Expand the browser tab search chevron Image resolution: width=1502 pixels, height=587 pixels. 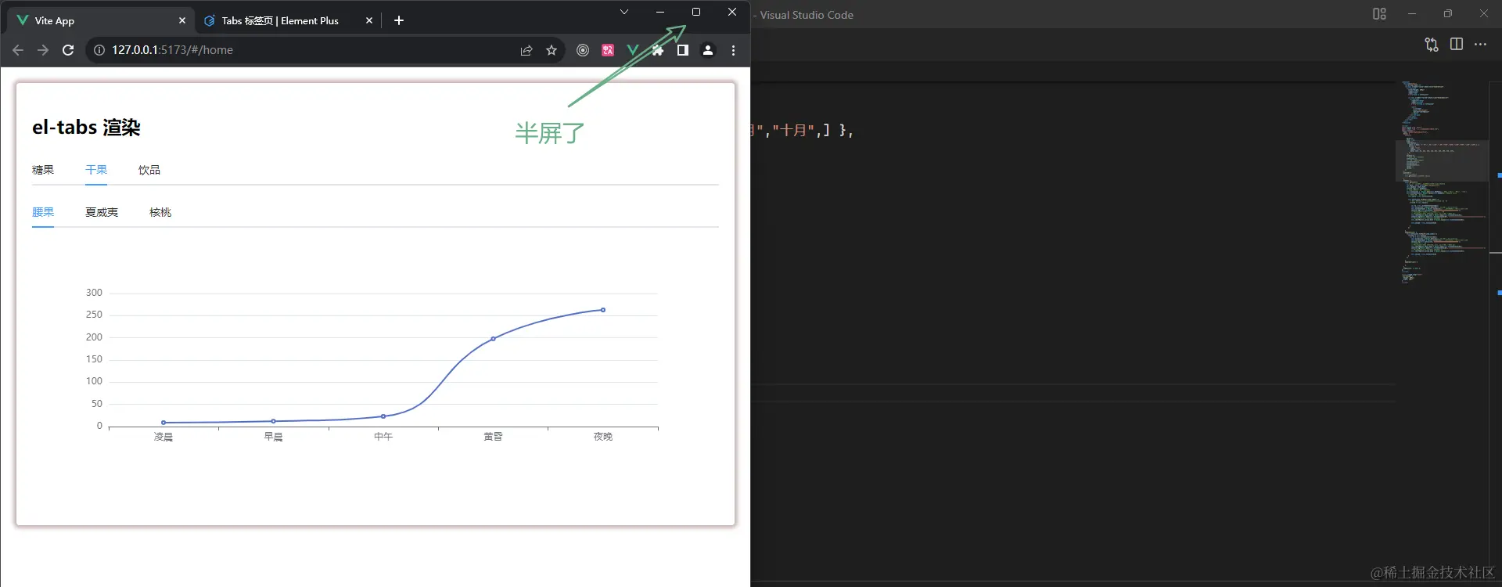(x=624, y=12)
